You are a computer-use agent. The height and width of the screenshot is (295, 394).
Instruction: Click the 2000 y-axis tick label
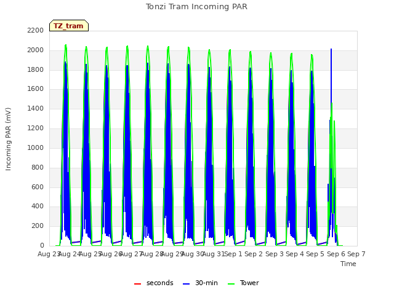click(x=36, y=50)
